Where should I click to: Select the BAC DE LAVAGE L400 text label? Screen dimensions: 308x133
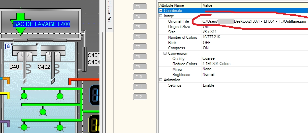[42, 24]
